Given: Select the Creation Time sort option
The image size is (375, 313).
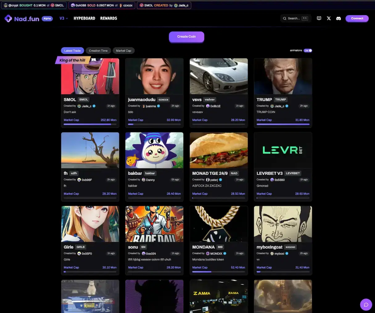Looking at the screenshot, I should point(98,51).
